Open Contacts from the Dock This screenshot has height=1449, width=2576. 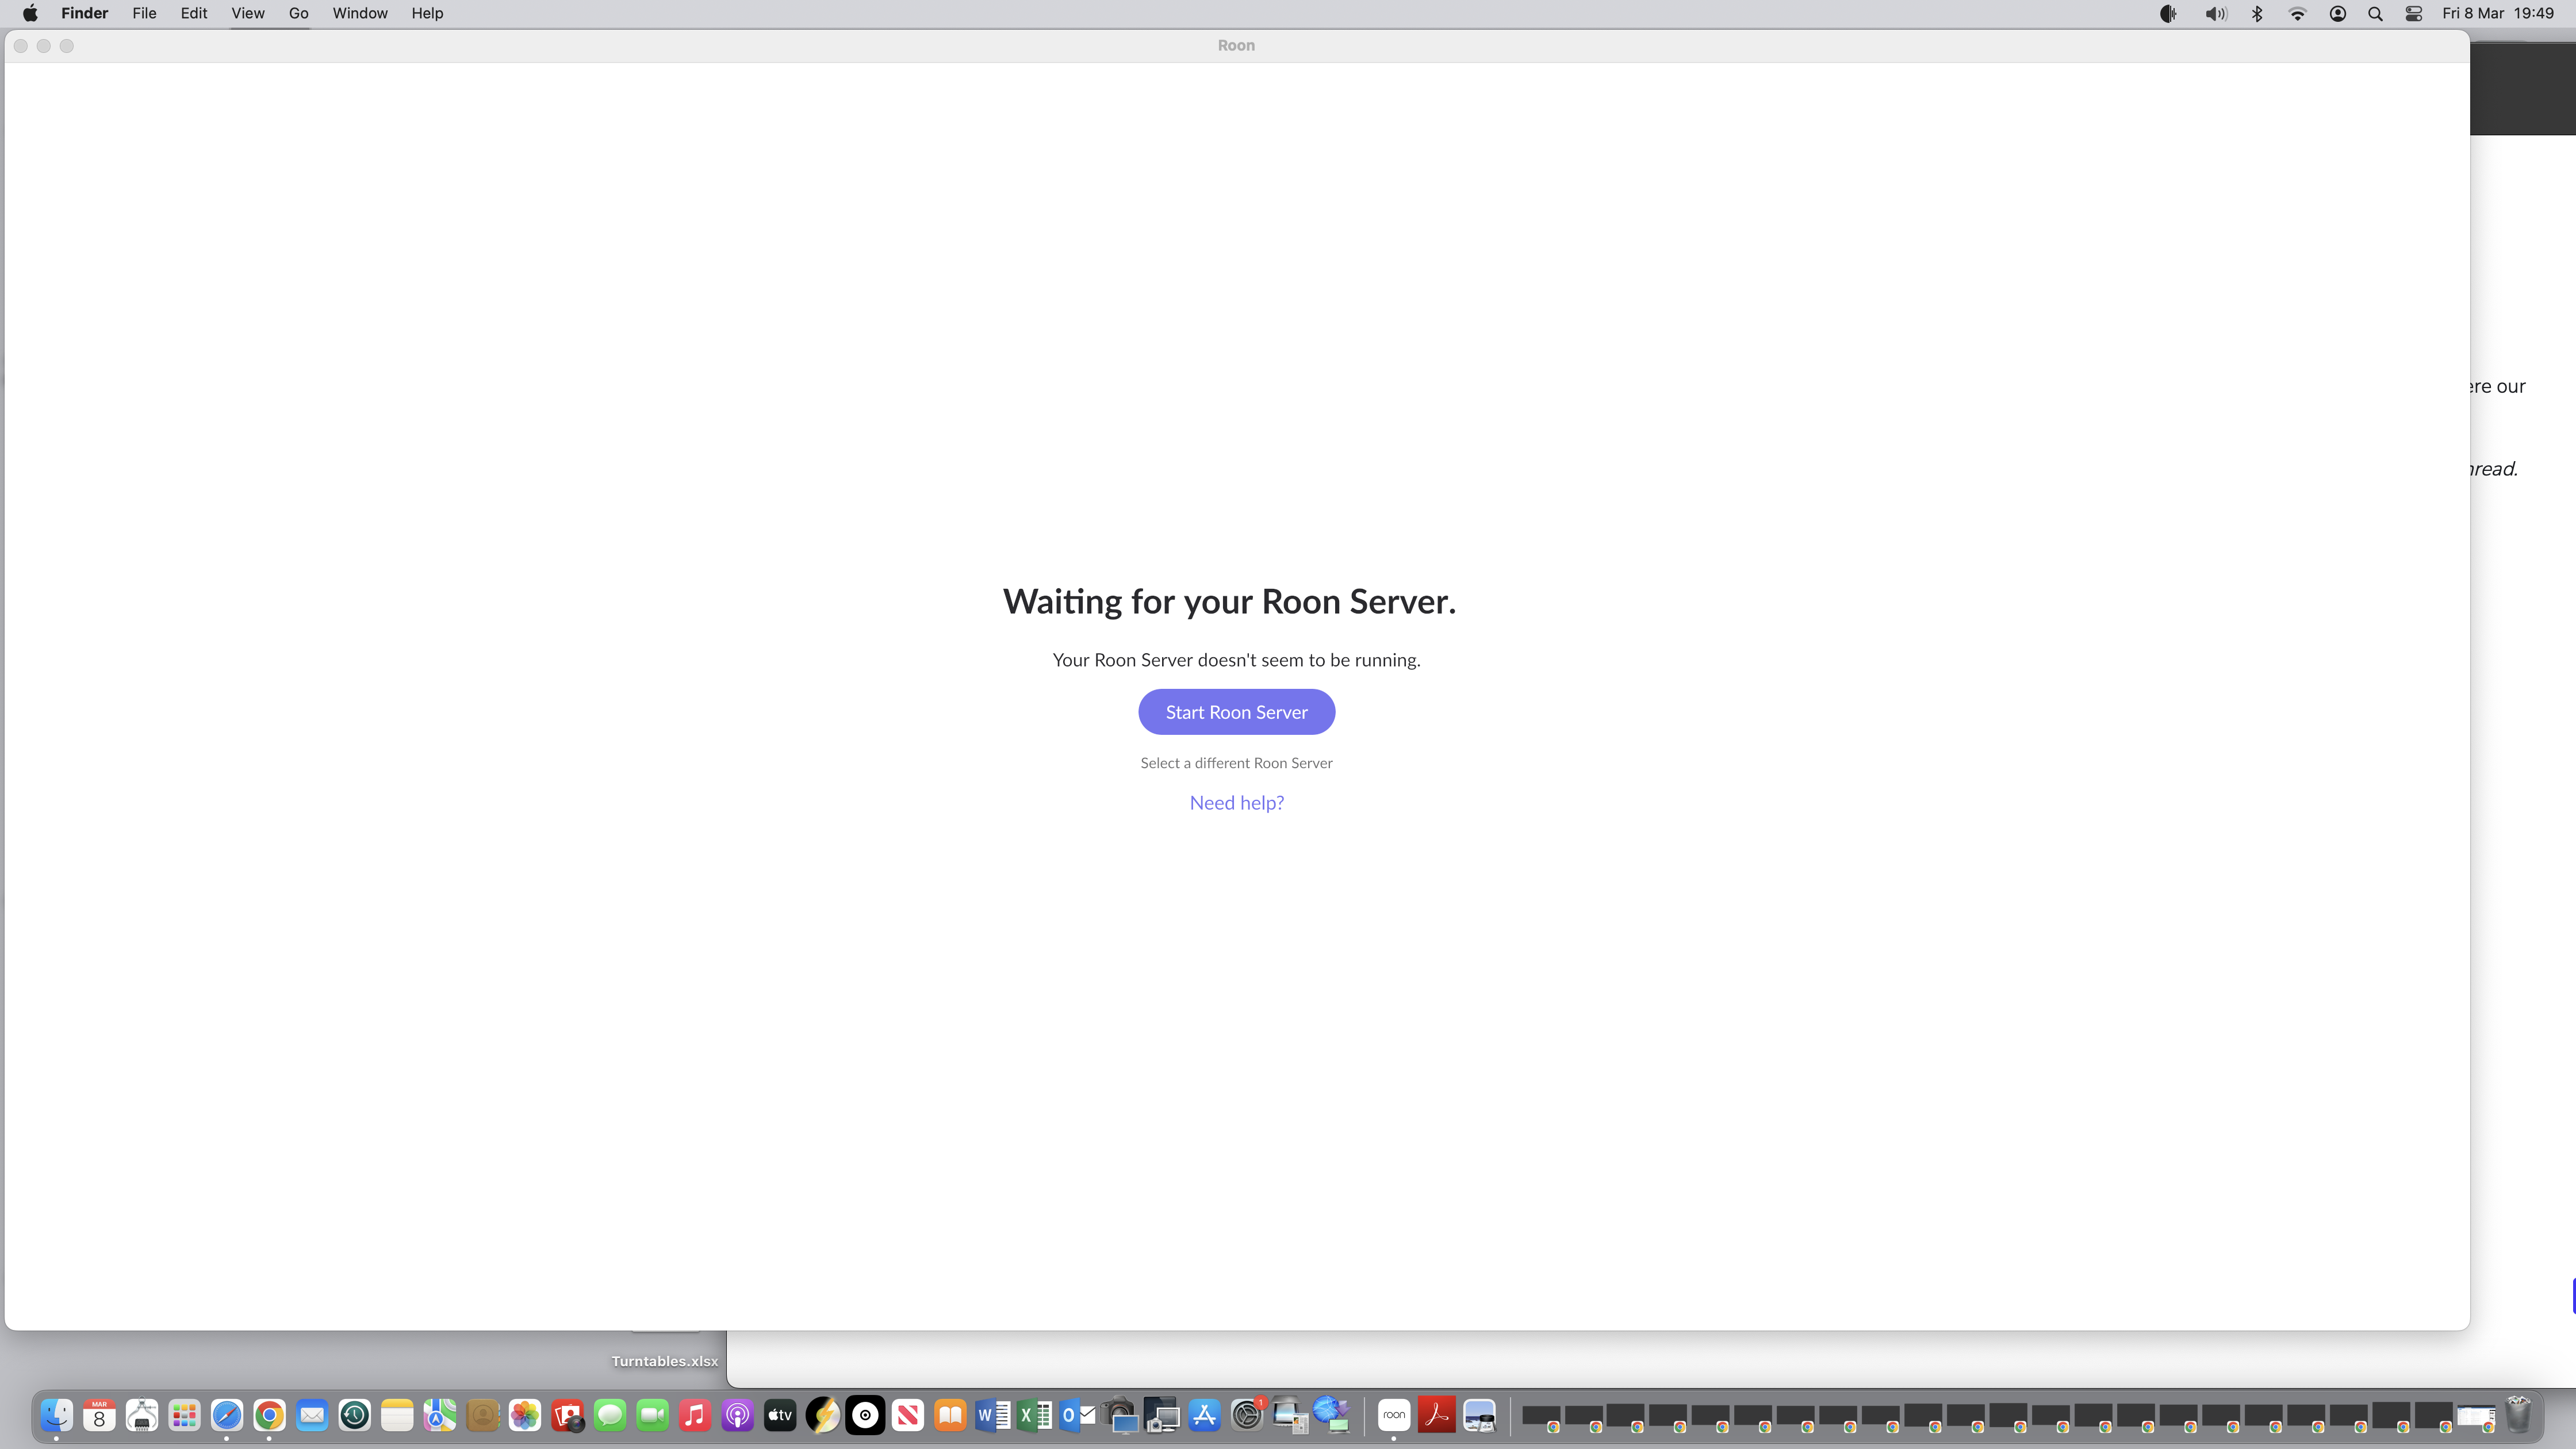[x=482, y=1416]
